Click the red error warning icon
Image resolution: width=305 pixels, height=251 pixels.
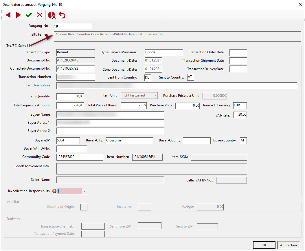click(54, 191)
